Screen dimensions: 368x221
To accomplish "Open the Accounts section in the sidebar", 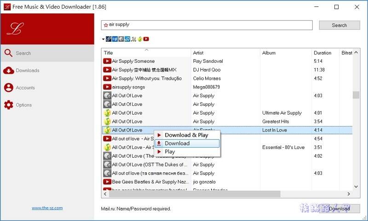I will pyautogui.click(x=47, y=88).
